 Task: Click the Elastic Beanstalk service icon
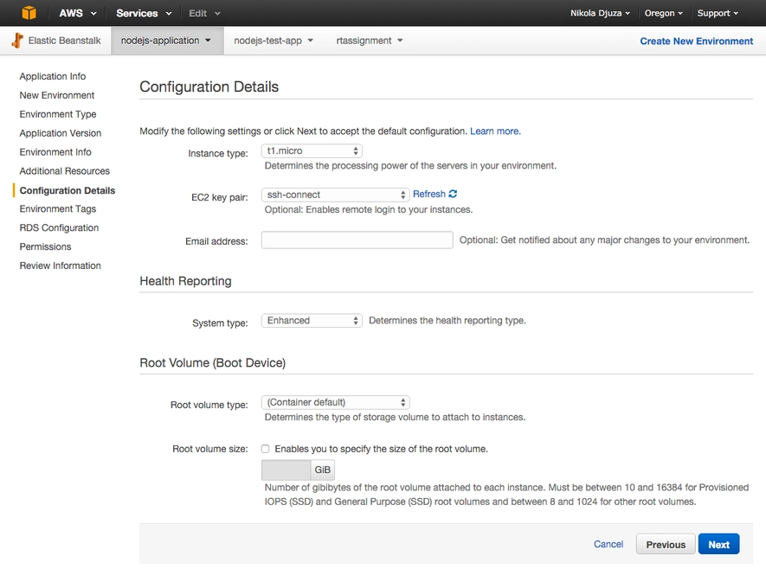point(17,41)
